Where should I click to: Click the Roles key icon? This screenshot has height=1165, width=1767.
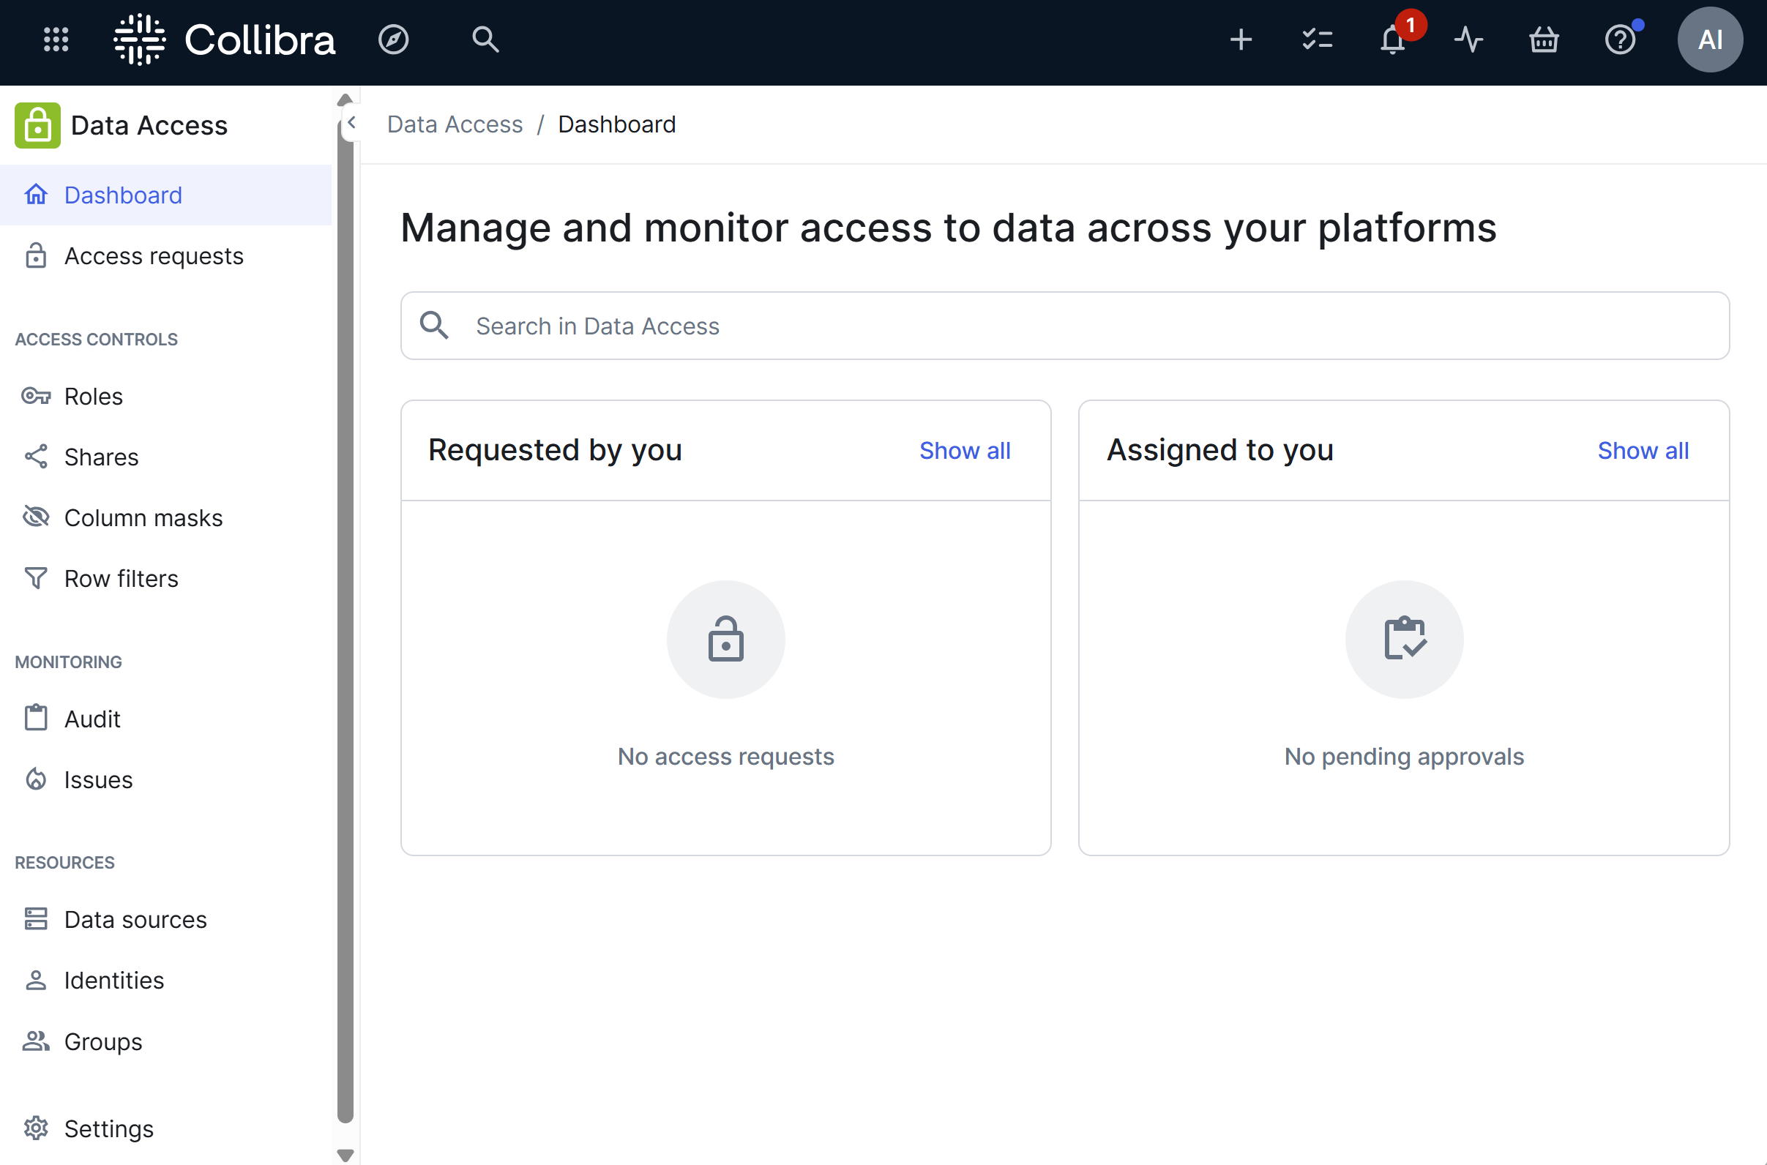[36, 396]
